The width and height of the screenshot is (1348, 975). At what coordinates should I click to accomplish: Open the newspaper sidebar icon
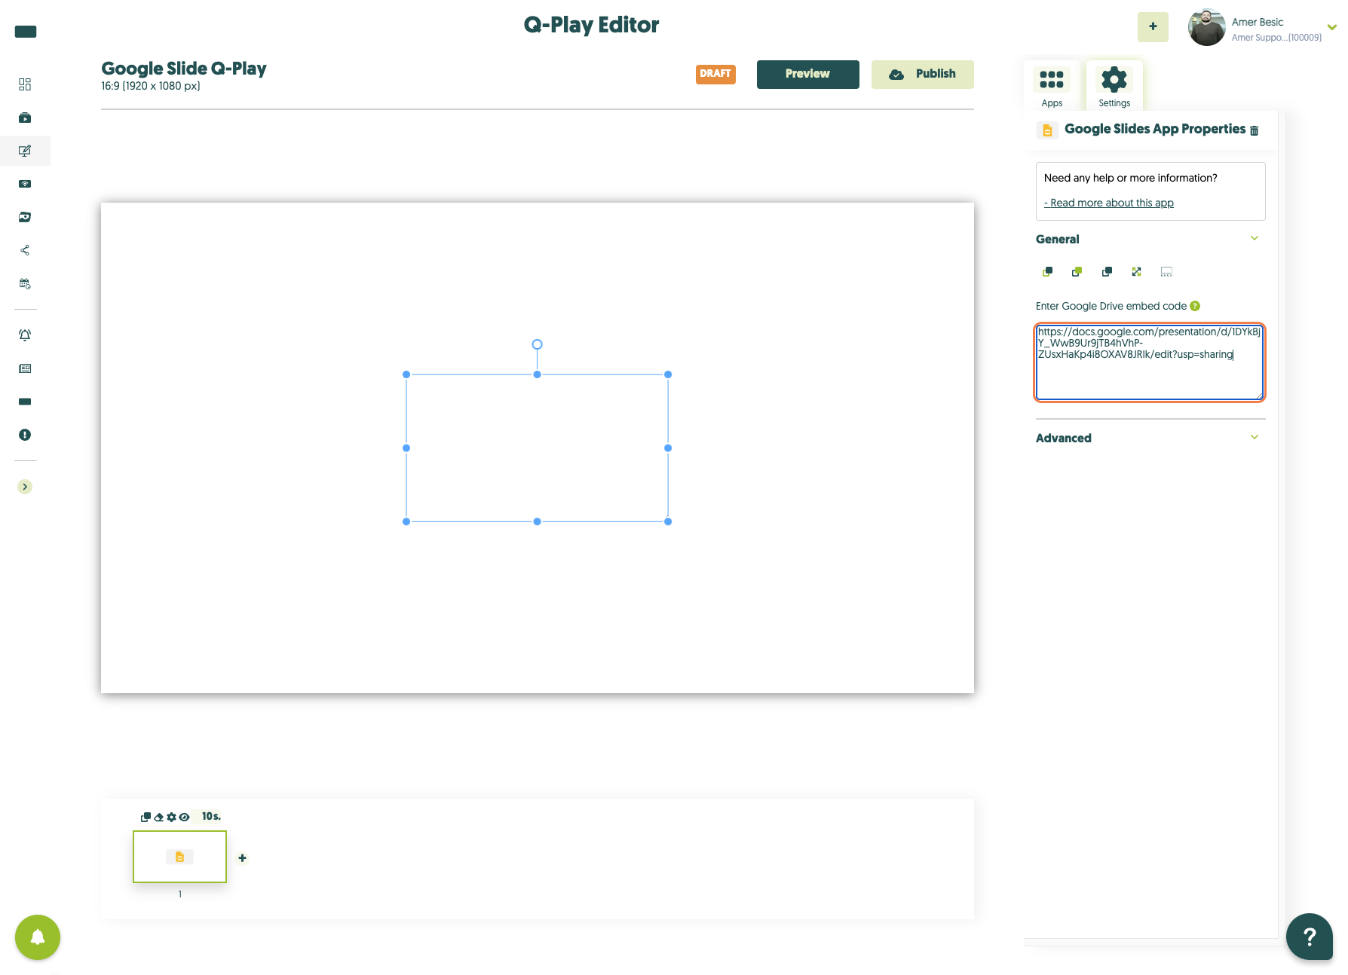25,368
